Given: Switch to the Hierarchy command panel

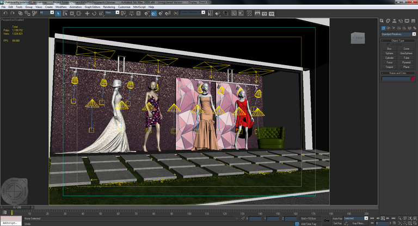Looking at the screenshot, I should [394, 22].
